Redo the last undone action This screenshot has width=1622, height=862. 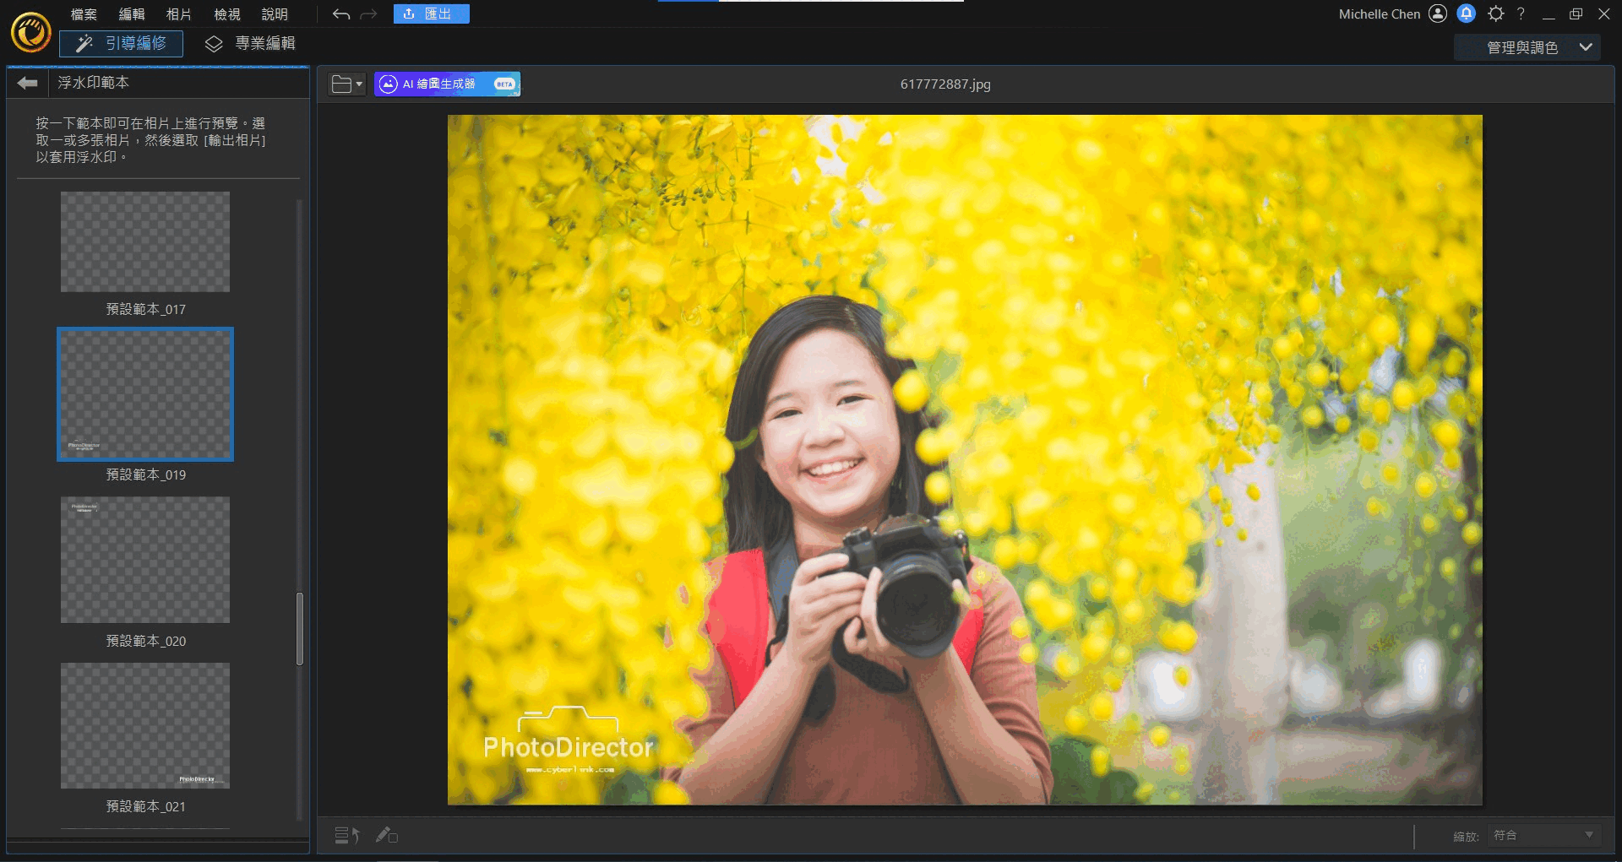click(368, 14)
